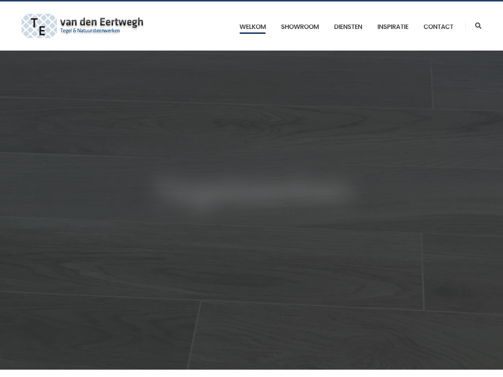Go to the Showroom page
The width and height of the screenshot is (503, 377).
pyautogui.click(x=300, y=27)
